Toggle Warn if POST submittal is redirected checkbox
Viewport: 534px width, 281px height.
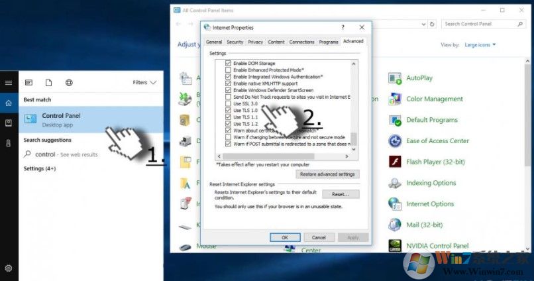(228, 144)
